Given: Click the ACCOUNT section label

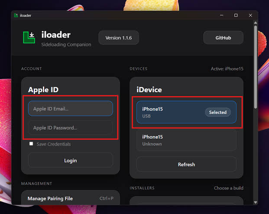Looking at the screenshot, I should 31,68.
